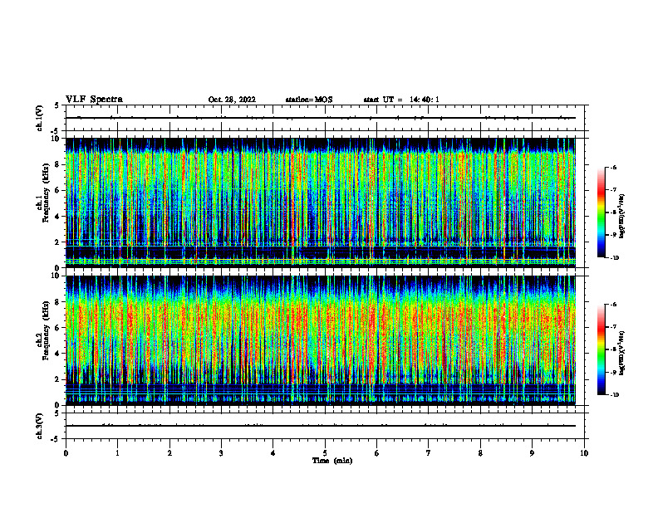This screenshot has height=508, width=658.
Task: Click the ch.2 spectrogram panel
Action: [x=321, y=340]
